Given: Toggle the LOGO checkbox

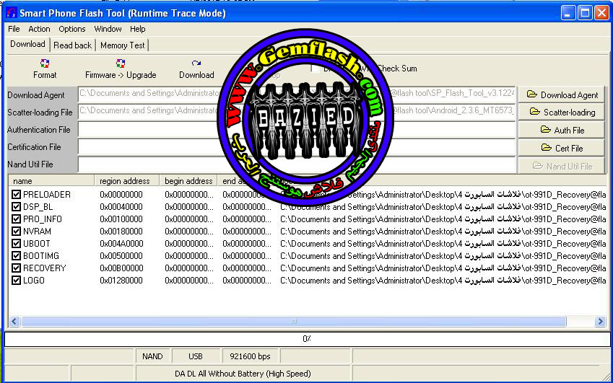Looking at the screenshot, I should (16, 281).
